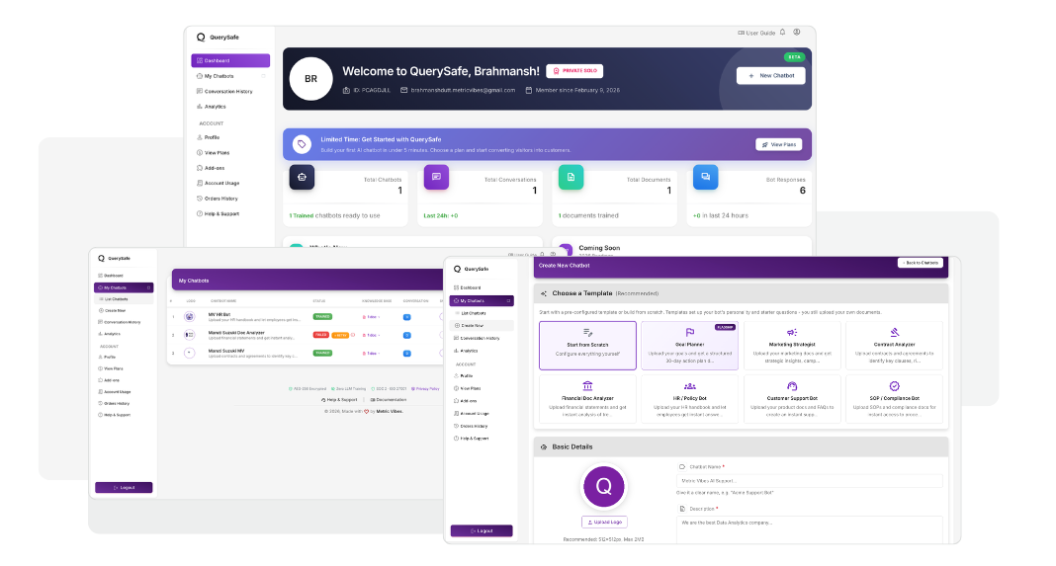Click the green Total Documents icon
The image size is (1056, 566).
pyautogui.click(x=572, y=177)
